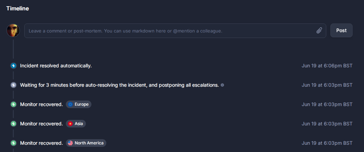This screenshot has width=364, height=152.
Task: Click the user avatar thumbnail
Action: tap(13, 30)
